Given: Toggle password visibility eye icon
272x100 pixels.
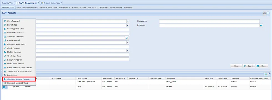Looking at the screenshot, I should click(x=261, y=25).
